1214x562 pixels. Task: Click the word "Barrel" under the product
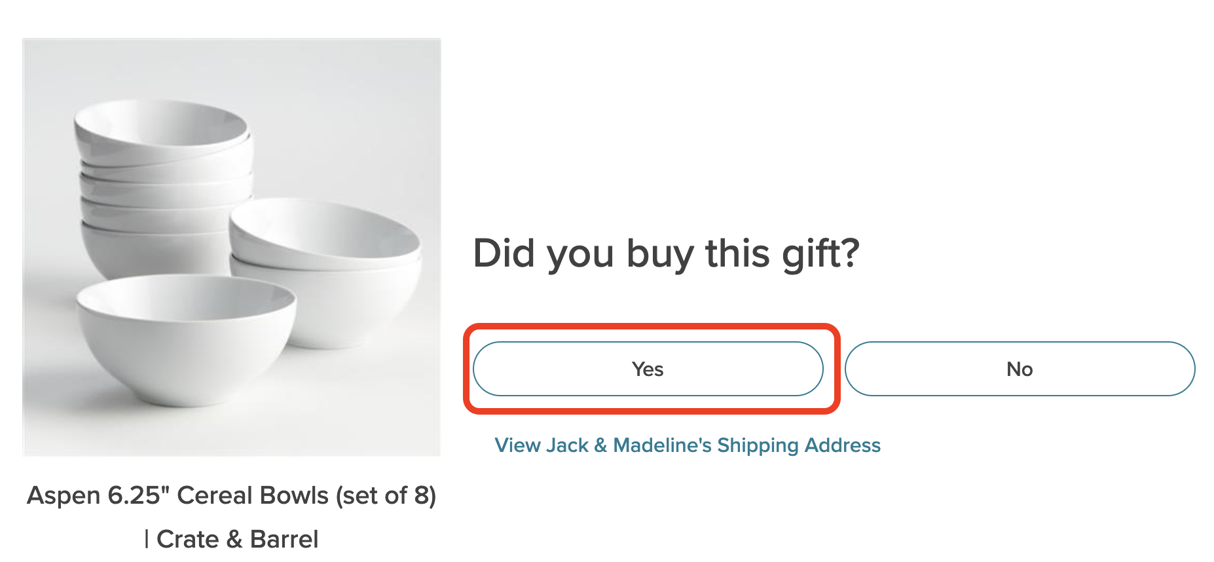[284, 539]
